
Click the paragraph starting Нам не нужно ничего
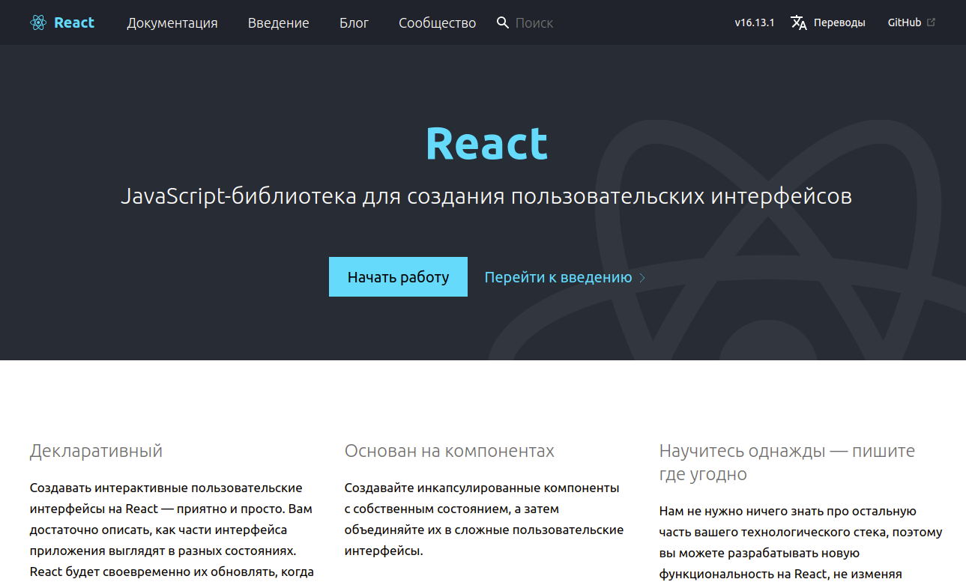tap(801, 543)
